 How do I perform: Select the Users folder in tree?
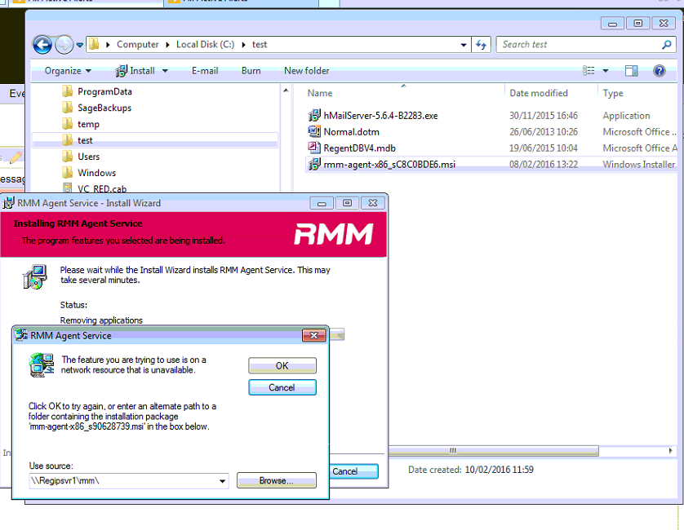click(88, 157)
